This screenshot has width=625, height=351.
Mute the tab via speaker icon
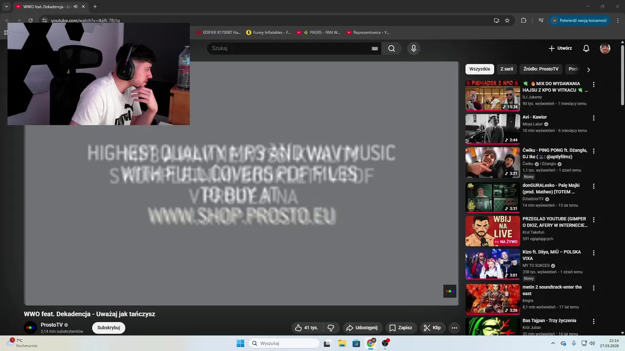pyautogui.click(x=76, y=7)
